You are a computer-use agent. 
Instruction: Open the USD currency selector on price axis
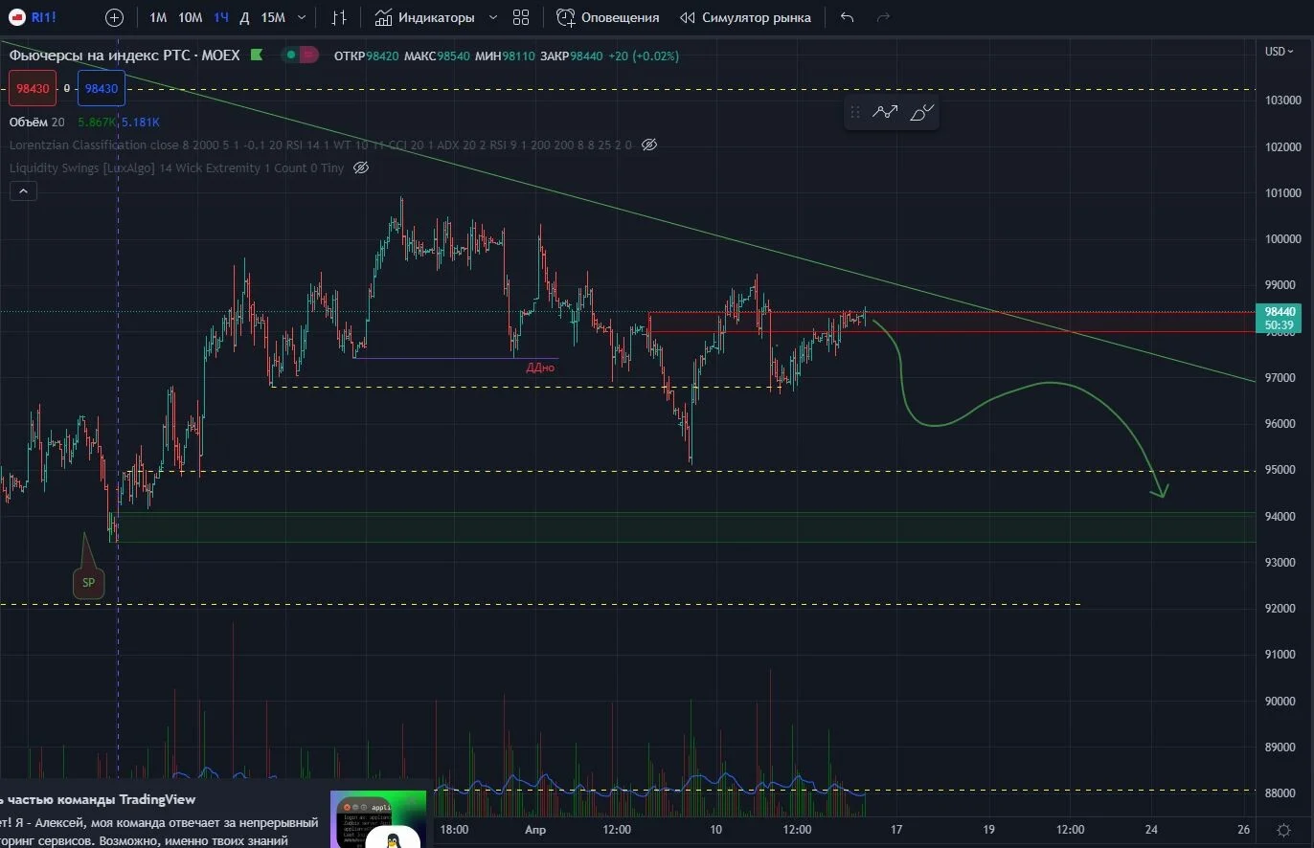[x=1278, y=52]
